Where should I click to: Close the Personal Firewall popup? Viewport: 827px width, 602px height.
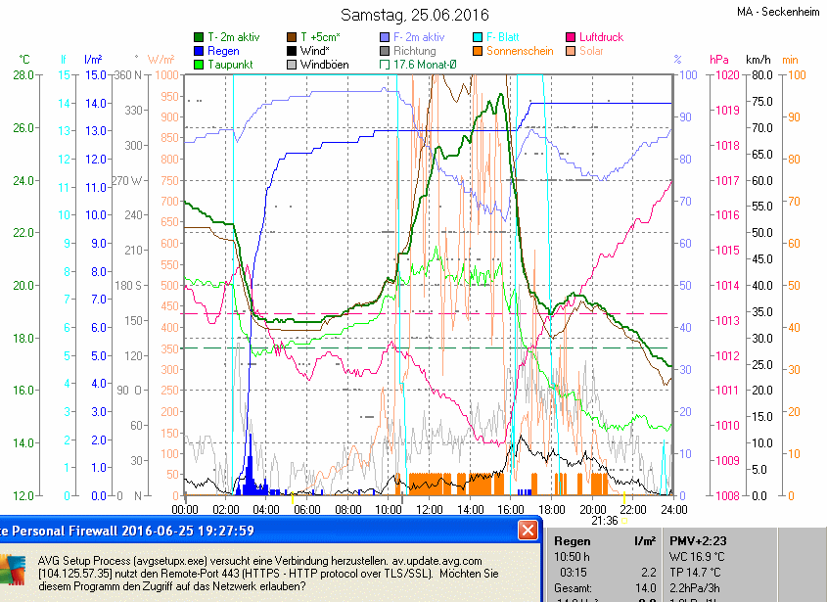[x=528, y=531]
